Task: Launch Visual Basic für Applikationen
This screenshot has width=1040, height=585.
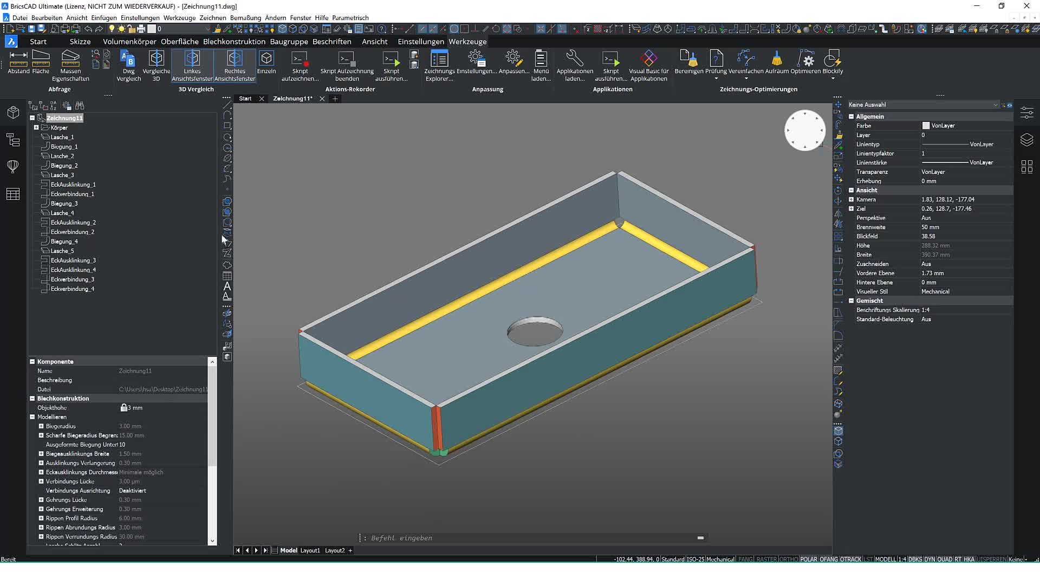Action: tap(648, 58)
